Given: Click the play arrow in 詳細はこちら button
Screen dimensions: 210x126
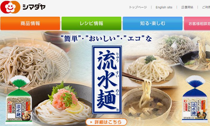Looking at the screenshot, I should pyautogui.click(x=91, y=122).
